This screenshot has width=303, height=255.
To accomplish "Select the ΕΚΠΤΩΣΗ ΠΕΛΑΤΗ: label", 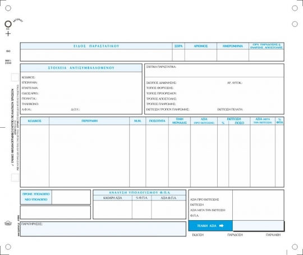I will coord(230,109).
